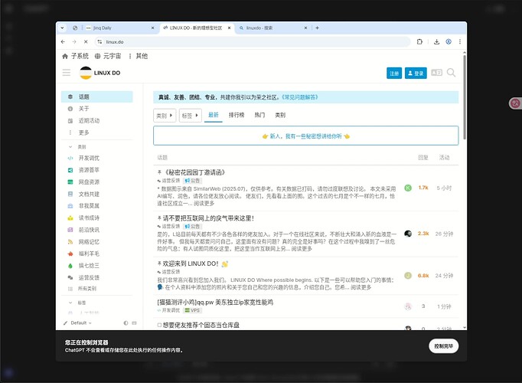Open 所有类别 list link
This screenshot has width=522, height=383.
97,289
